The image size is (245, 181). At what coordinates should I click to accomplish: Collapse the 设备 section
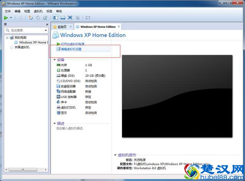click(x=54, y=60)
